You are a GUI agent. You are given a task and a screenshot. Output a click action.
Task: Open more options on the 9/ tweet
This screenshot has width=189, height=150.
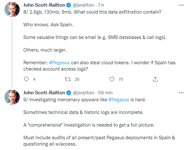(x=181, y=93)
